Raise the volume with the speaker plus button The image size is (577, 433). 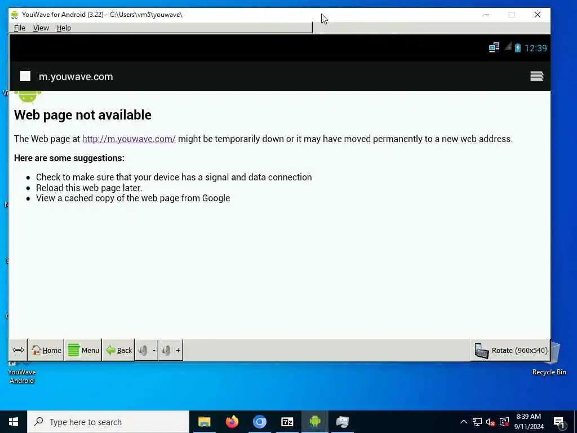point(171,350)
